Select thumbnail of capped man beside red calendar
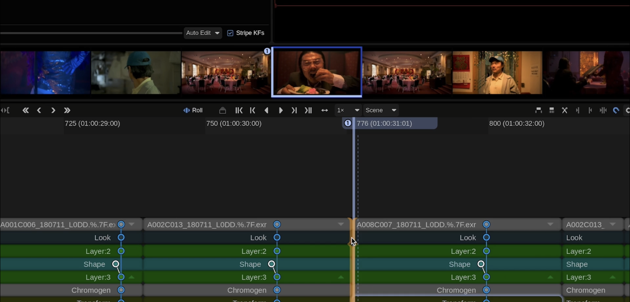This screenshot has height=302, width=630. [497, 72]
